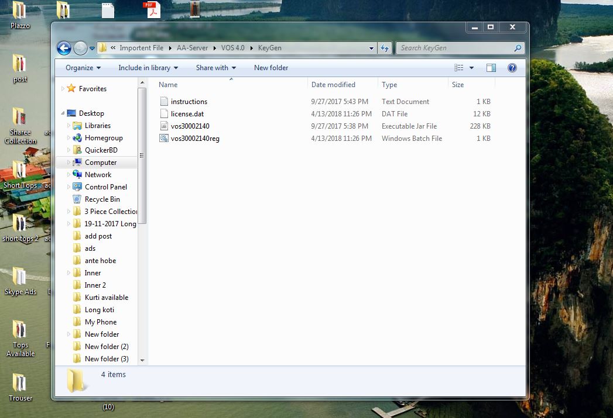This screenshot has width=613, height=418.
Task: Open the New folder (3) tree item
Action: [x=107, y=359]
